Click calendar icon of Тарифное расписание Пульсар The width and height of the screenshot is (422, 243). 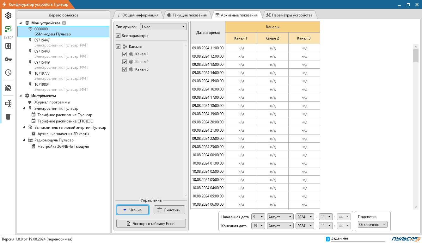[x=34, y=115]
